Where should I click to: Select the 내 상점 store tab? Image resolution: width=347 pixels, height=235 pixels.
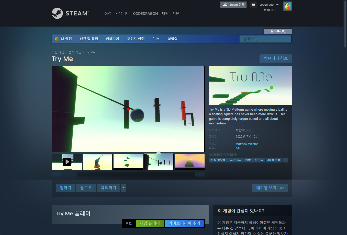63,39
